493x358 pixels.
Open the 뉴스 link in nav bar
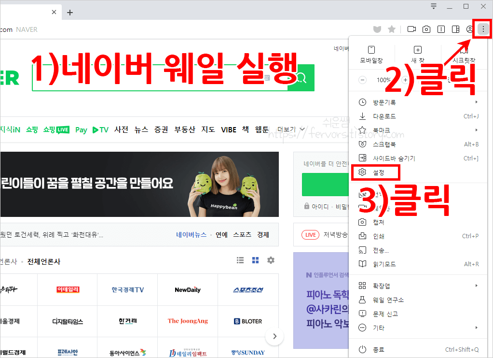click(x=141, y=130)
